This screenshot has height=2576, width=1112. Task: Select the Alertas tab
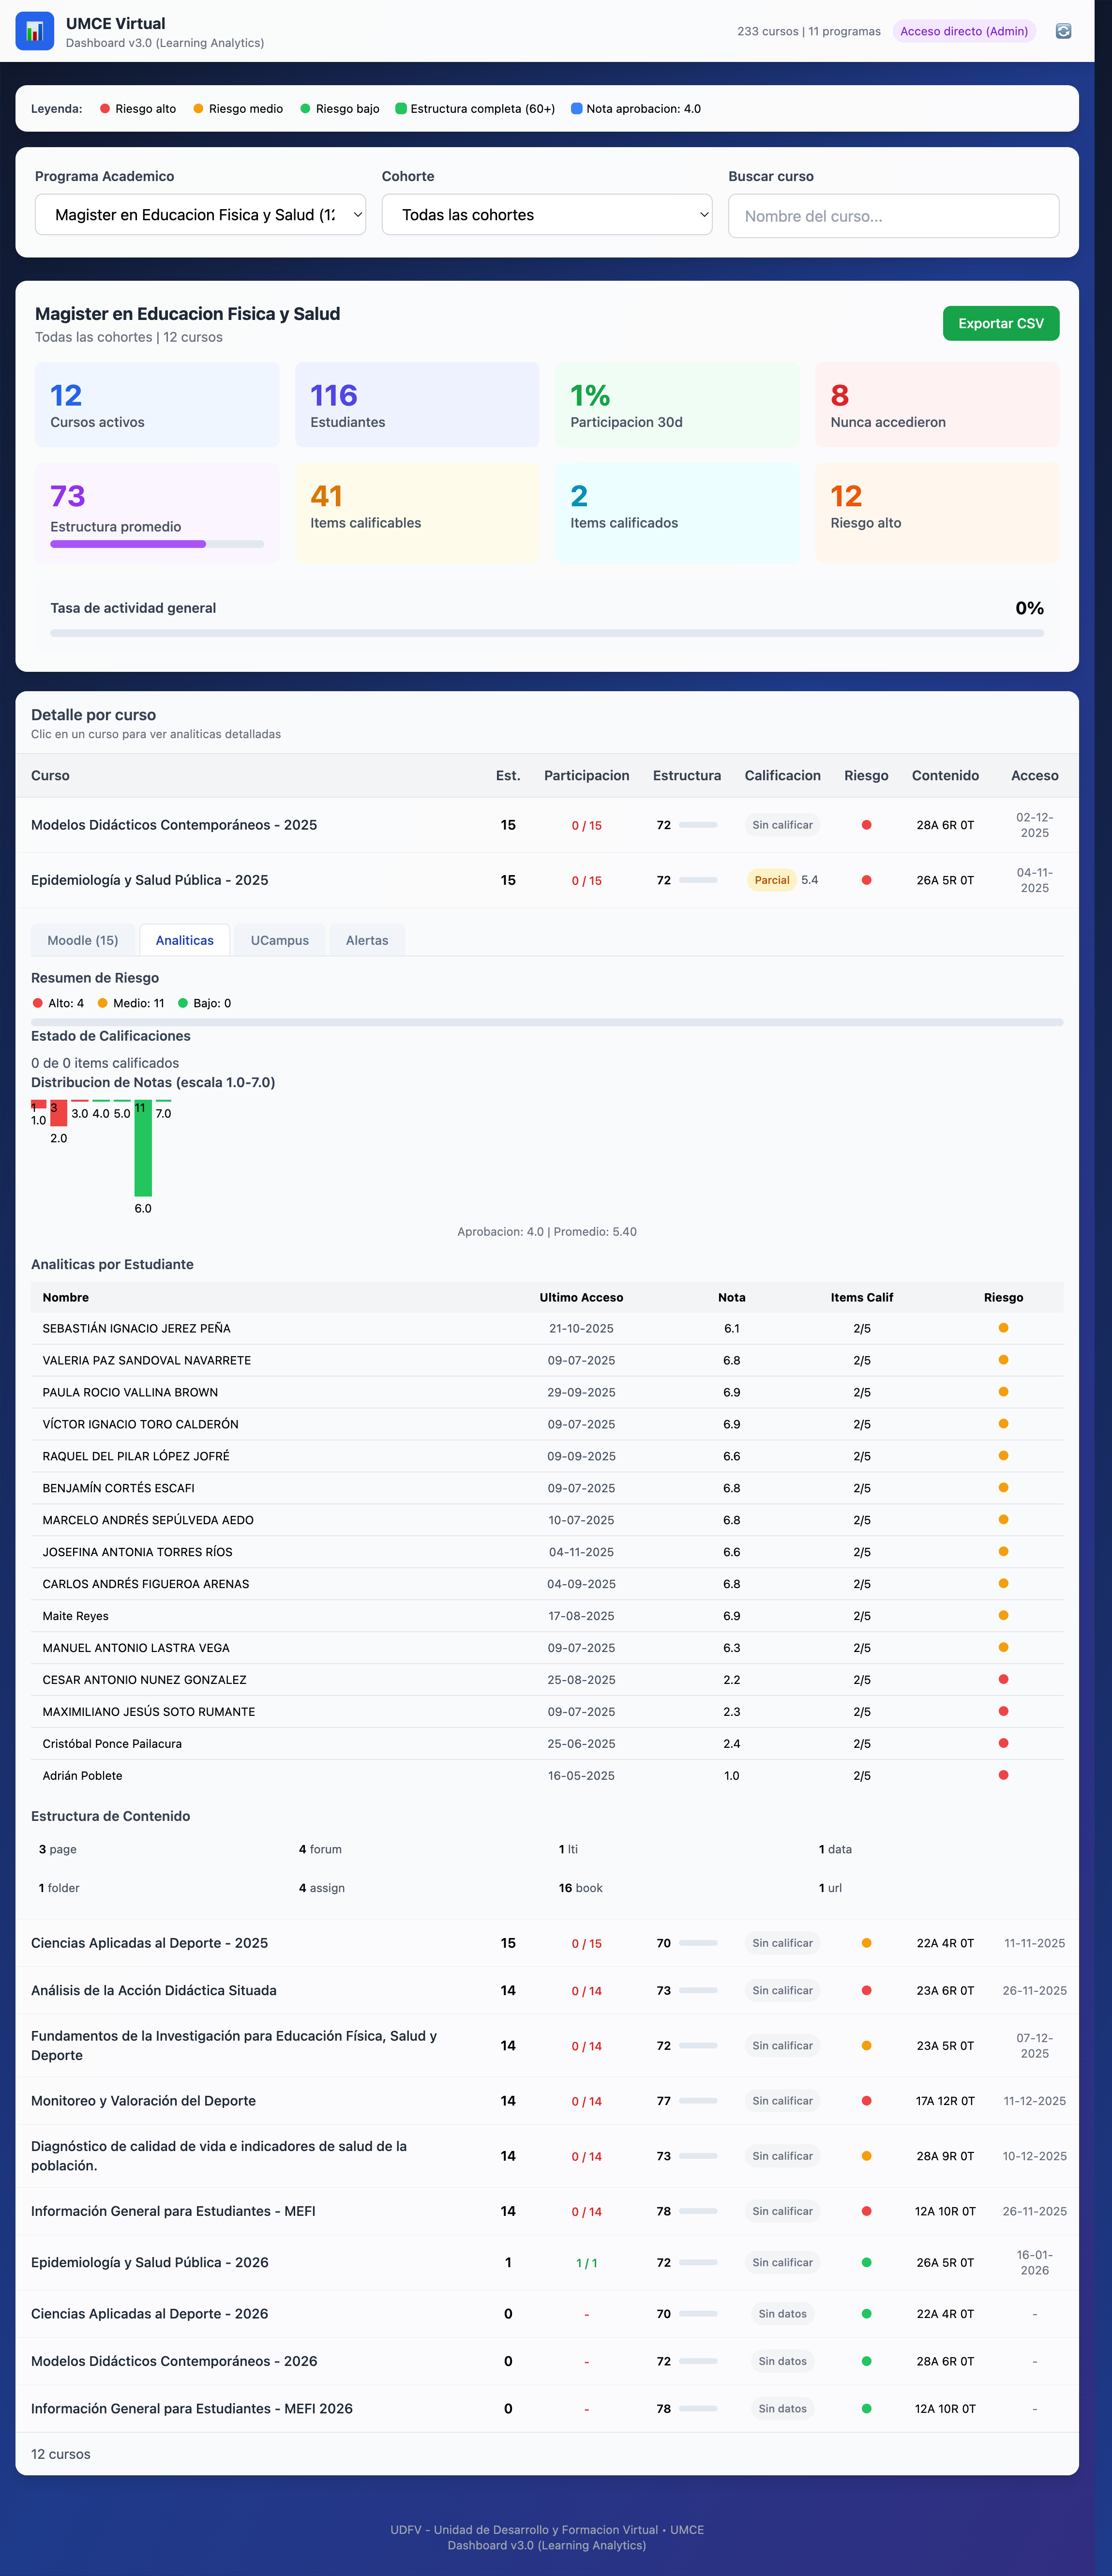point(367,940)
